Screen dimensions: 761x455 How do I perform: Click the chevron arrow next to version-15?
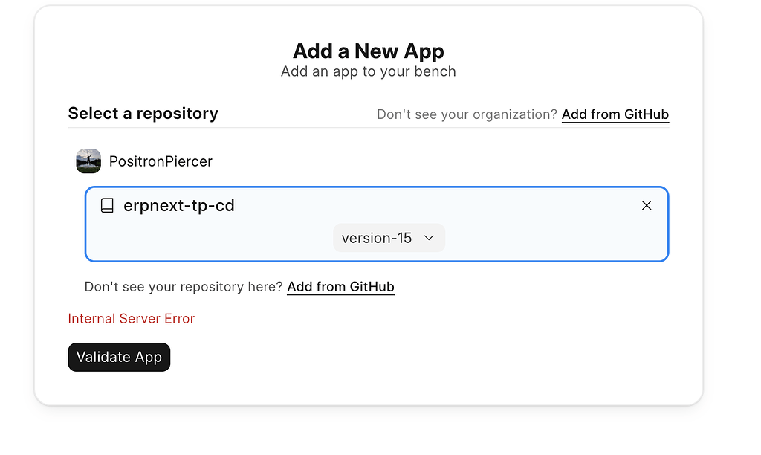pos(429,238)
